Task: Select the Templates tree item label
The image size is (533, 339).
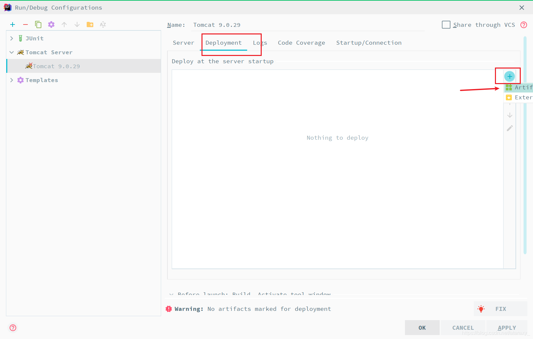Action: coord(42,80)
